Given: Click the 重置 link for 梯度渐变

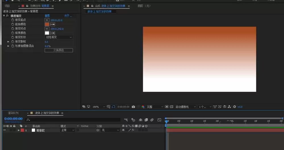Looking at the screenshot, I should [47, 16].
